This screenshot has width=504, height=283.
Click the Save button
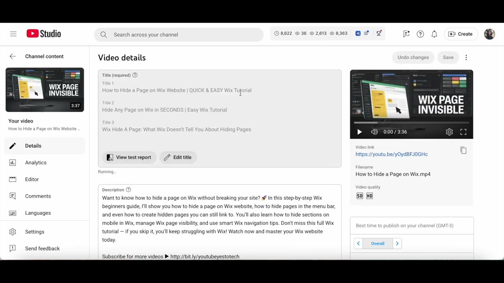click(x=448, y=57)
